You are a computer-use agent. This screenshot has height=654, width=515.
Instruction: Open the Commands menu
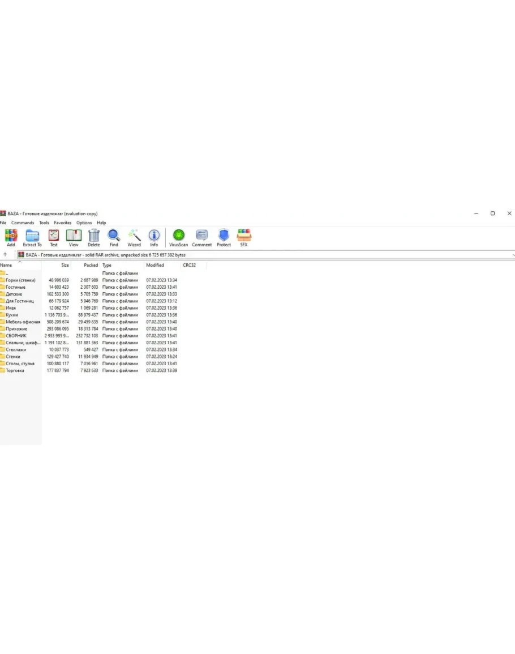tap(23, 223)
